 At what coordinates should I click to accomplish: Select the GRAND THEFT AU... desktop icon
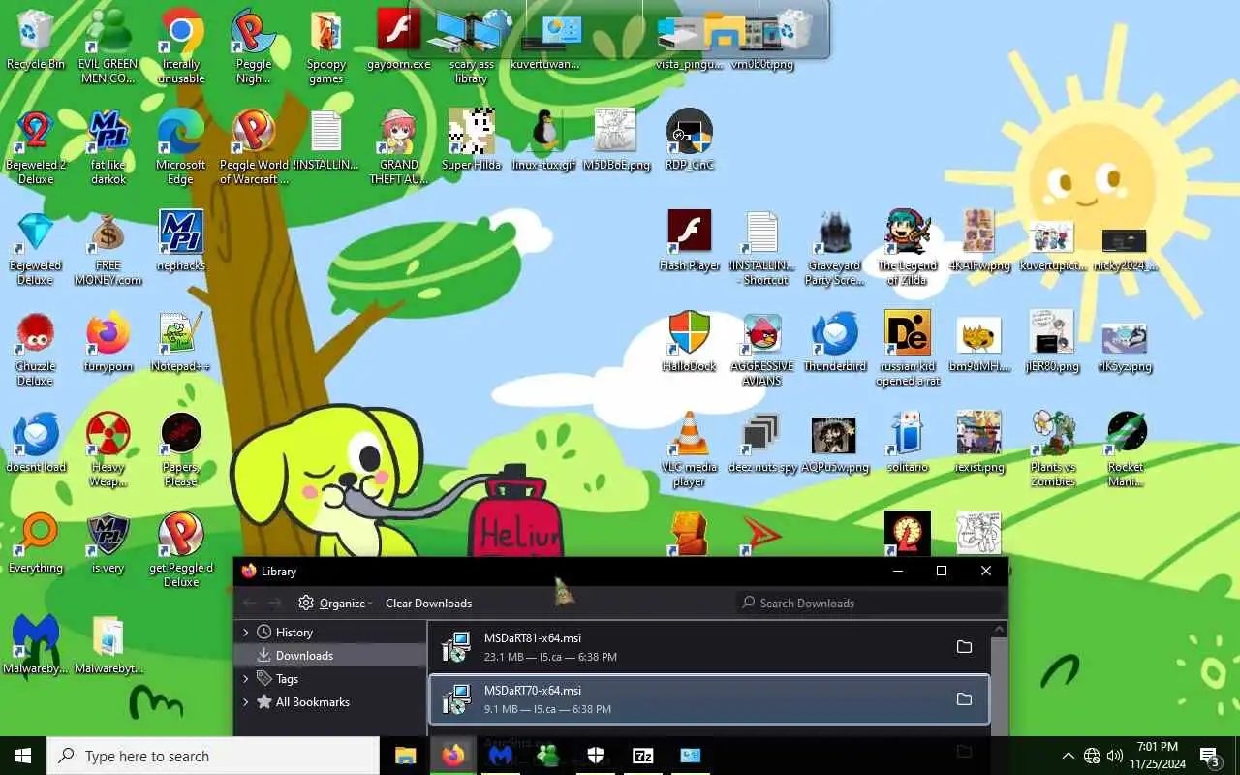tap(399, 147)
